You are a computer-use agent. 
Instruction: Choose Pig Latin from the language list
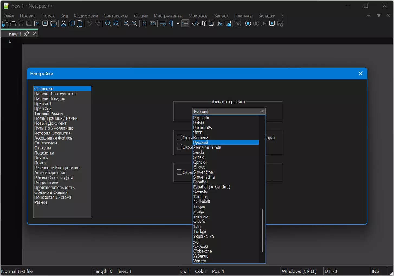(226, 118)
